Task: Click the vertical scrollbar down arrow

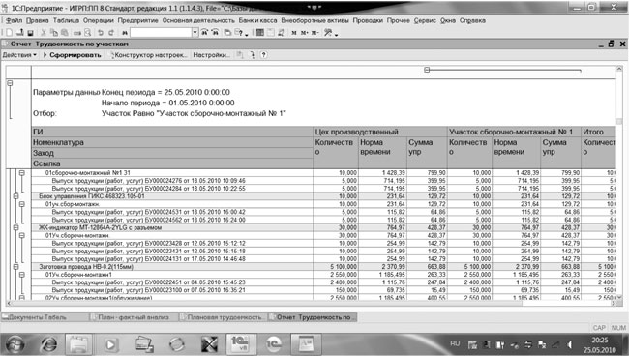Action: [x=619, y=297]
